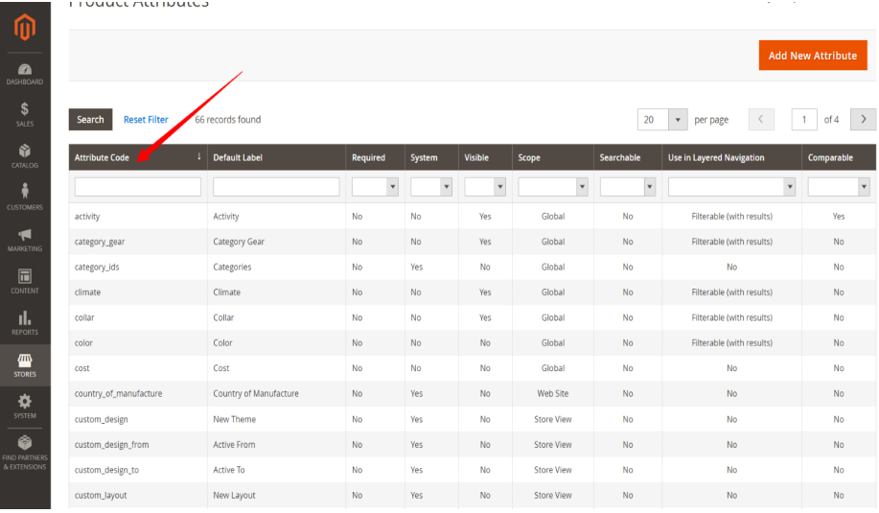Open the Marketing sidebar icon
Viewport: 879px width, 513px height.
pos(25,240)
